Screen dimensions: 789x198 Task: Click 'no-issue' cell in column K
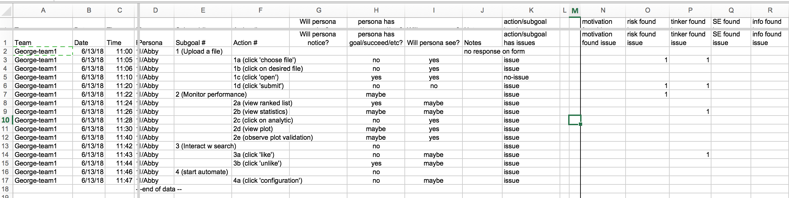(x=531, y=77)
